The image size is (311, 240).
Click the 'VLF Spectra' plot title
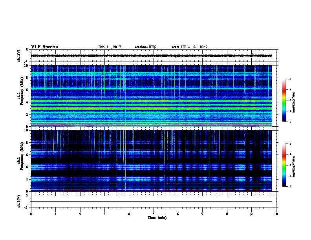click(x=44, y=47)
